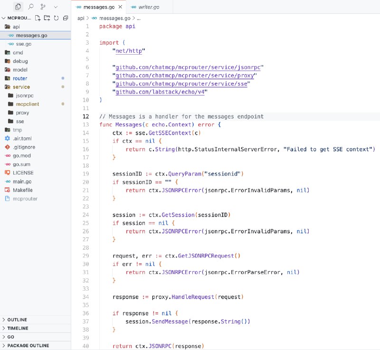Switch to the writer.go tab
Image resolution: width=380 pixels, height=350 pixels.
point(149,7)
